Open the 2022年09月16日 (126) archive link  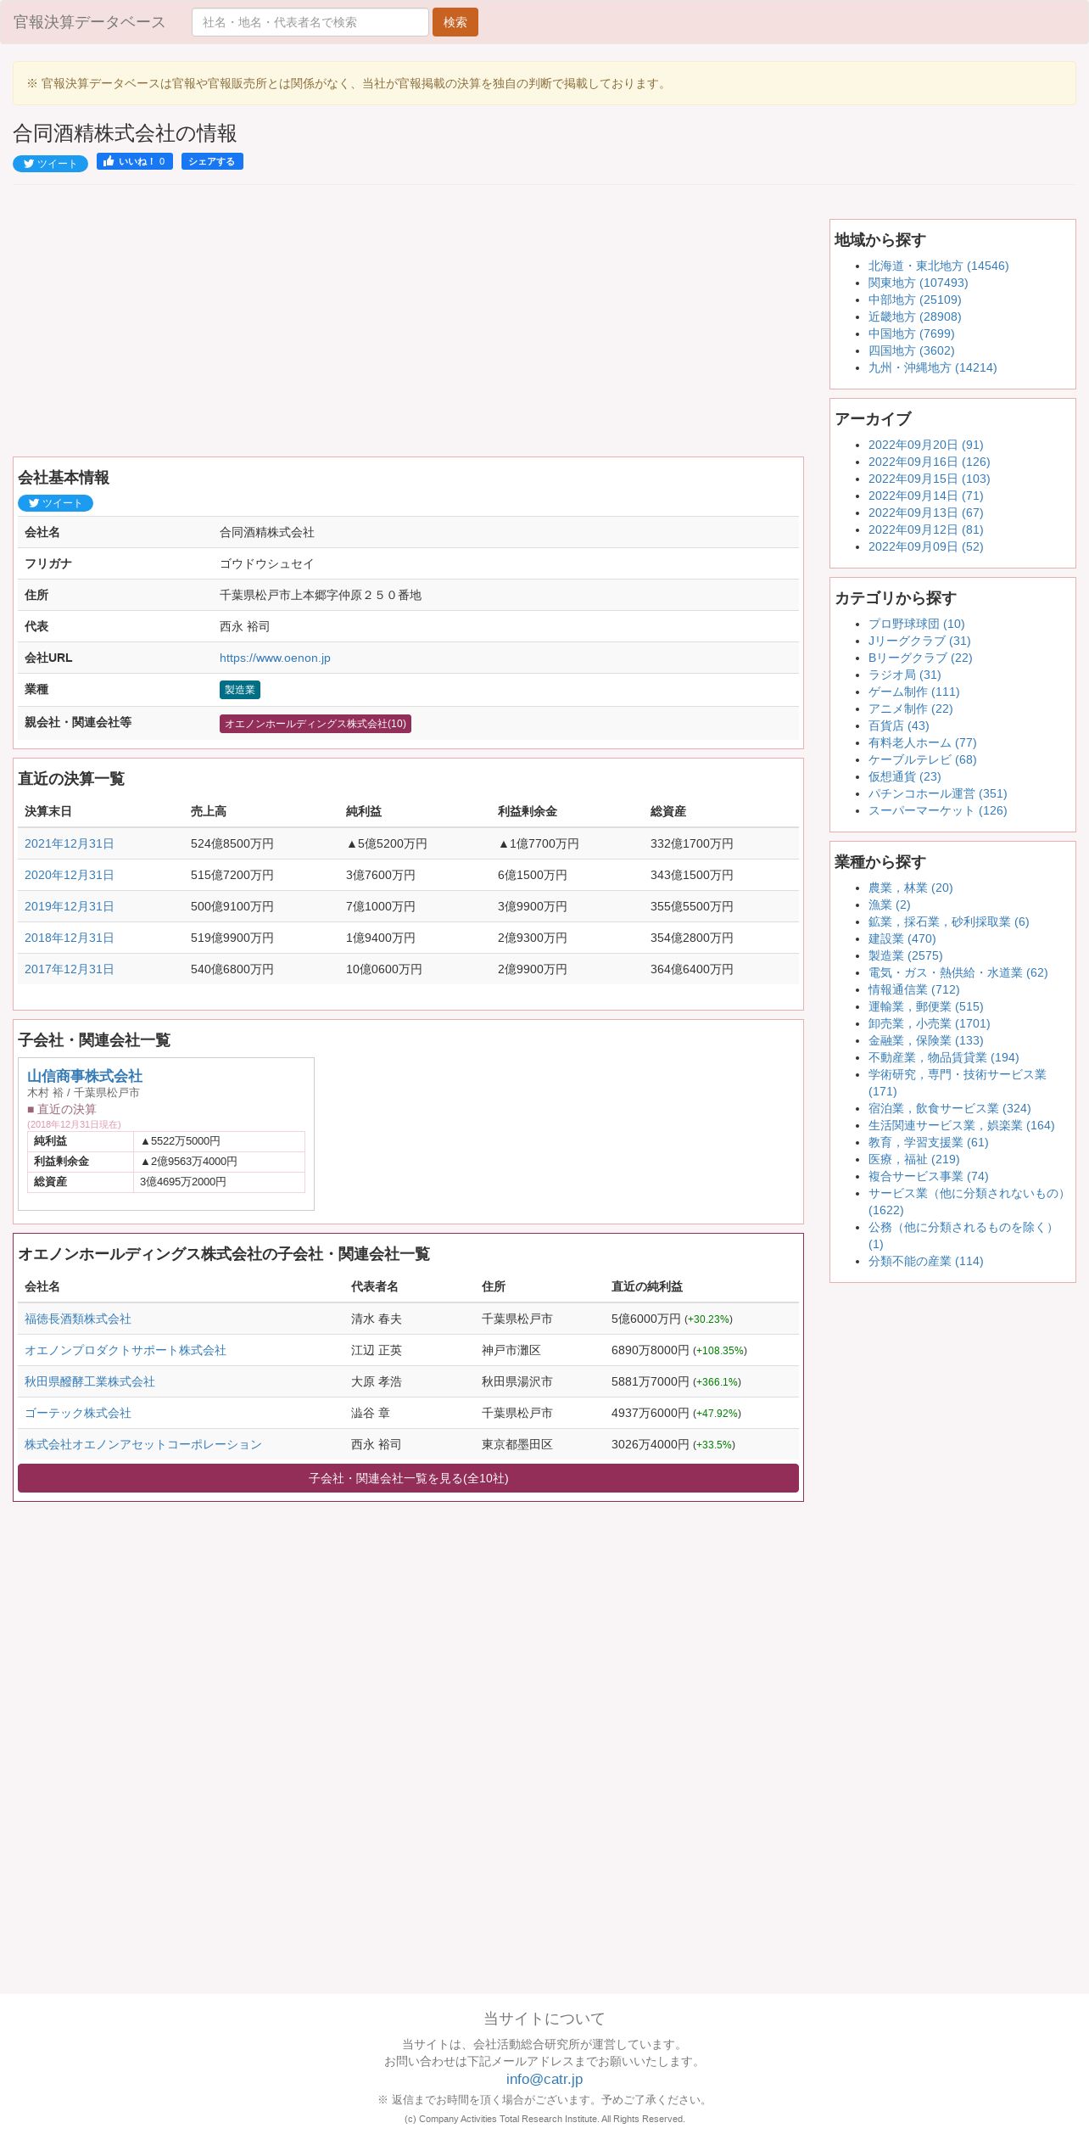(929, 462)
